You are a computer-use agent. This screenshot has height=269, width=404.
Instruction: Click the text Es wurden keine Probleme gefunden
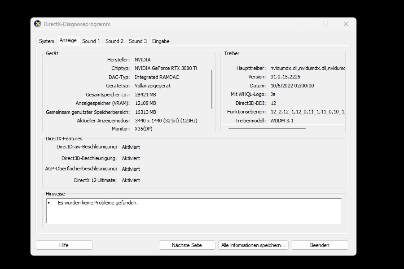(98, 203)
